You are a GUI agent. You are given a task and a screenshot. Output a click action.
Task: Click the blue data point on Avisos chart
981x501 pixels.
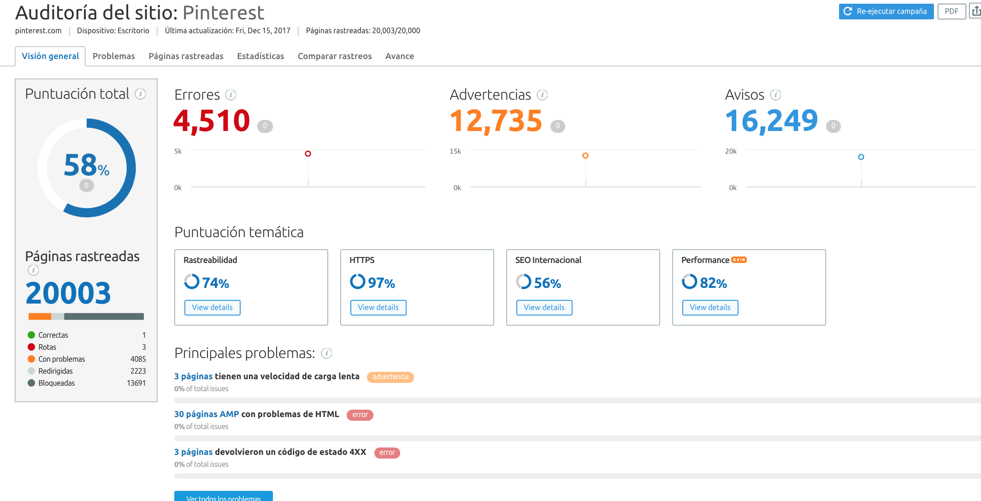coord(861,157)
